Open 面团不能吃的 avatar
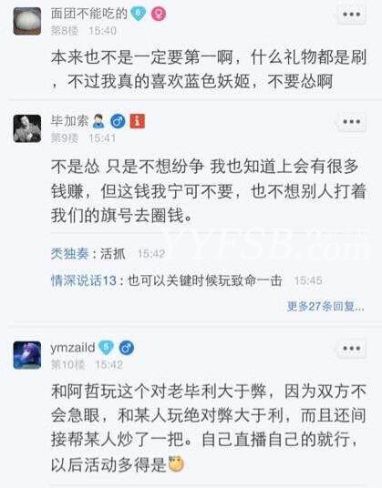Screen dimensions: 382x488 [27, 21]
